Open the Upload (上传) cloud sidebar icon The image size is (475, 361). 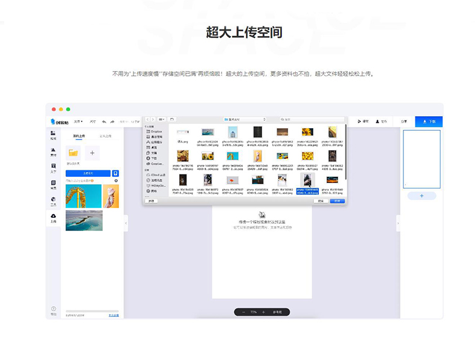tap(53, 217)
